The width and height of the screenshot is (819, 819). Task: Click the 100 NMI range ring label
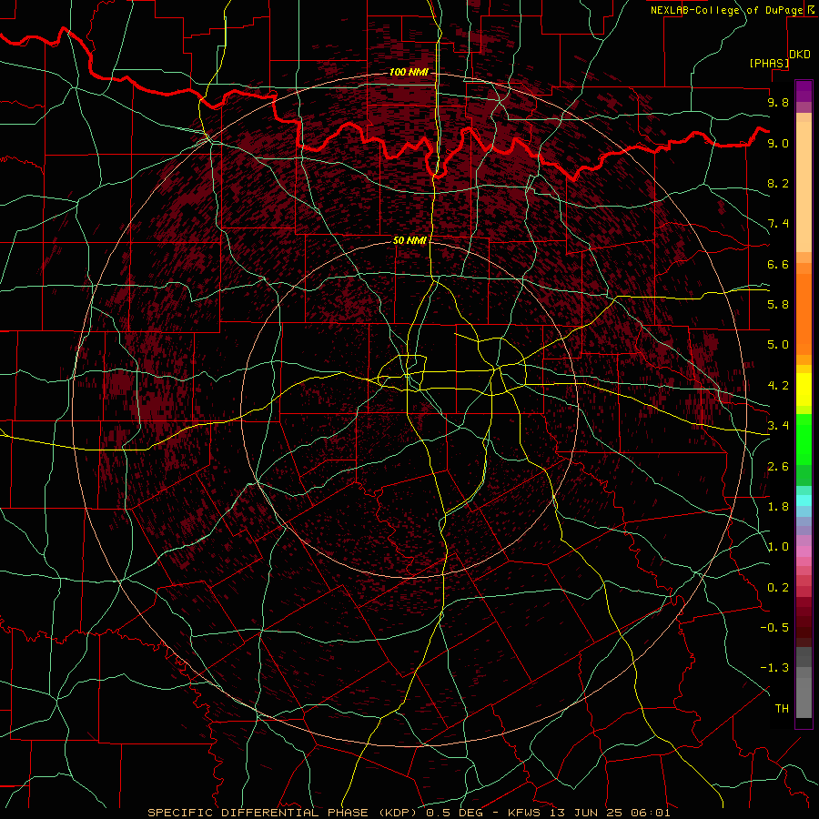(x=409, y=72)
